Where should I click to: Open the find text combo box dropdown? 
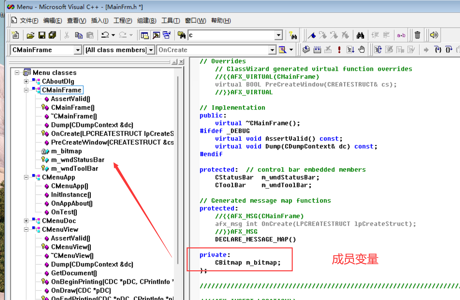(x=279, y=35)
